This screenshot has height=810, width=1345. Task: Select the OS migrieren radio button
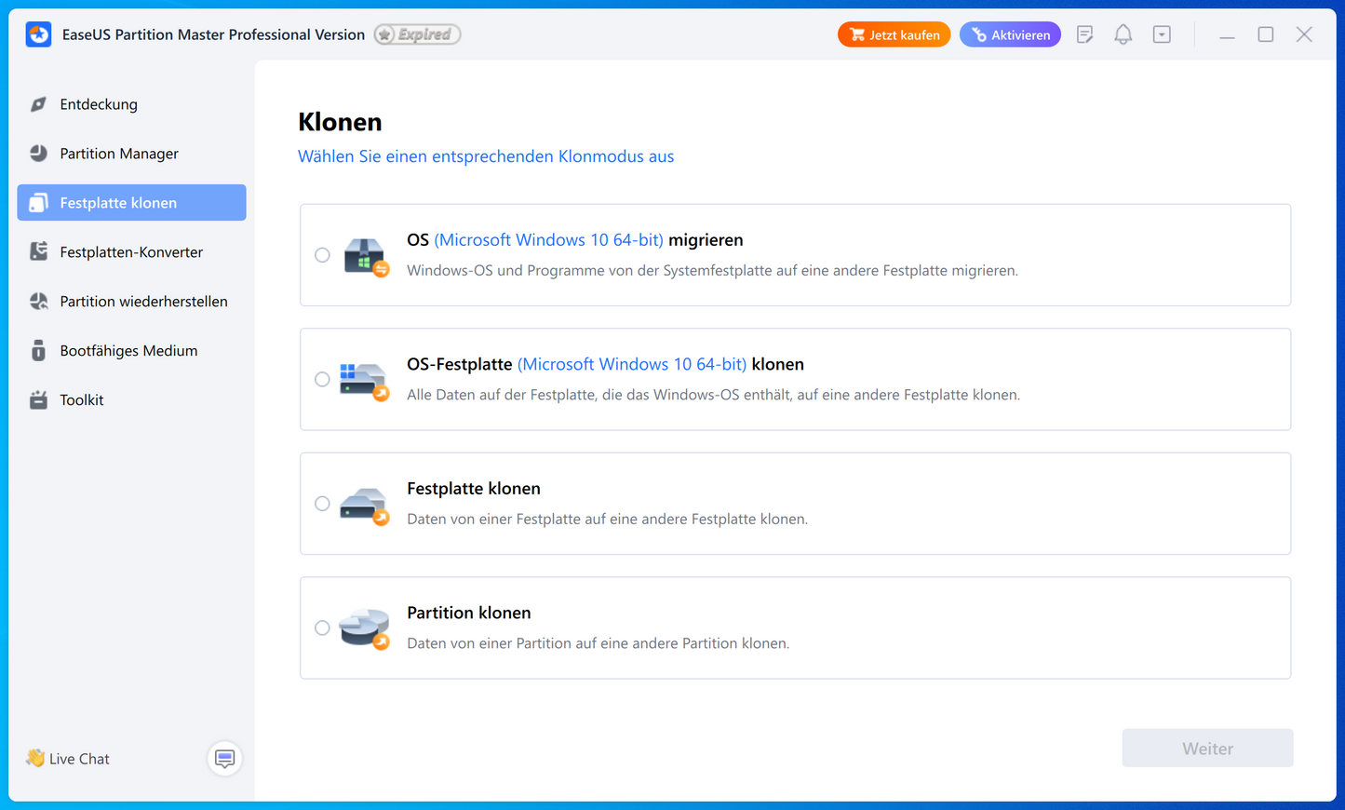(x=322, y=255)
